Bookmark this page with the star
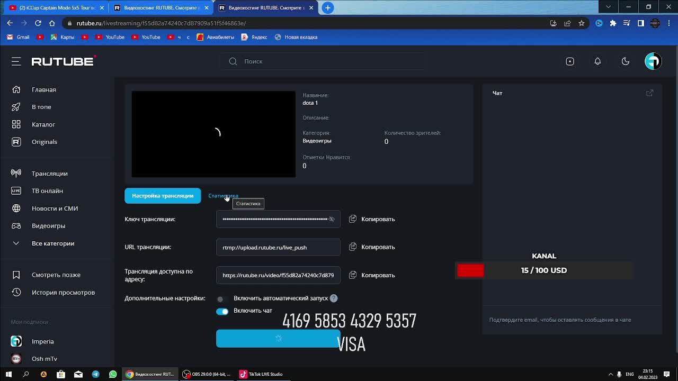The width and height of the screenshot is (678, 381). [x=582, y=23]
